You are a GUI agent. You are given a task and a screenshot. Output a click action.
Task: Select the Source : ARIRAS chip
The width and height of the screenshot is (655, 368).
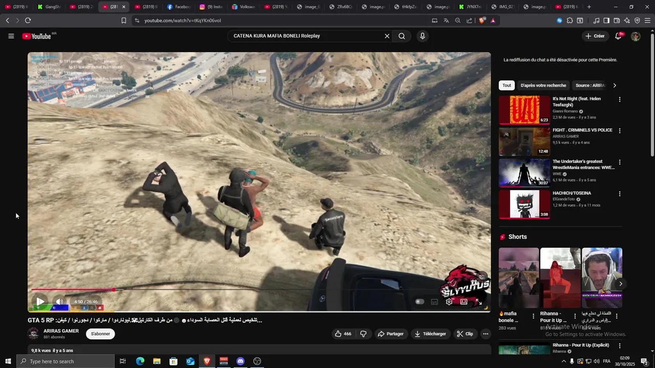(590, 85)
